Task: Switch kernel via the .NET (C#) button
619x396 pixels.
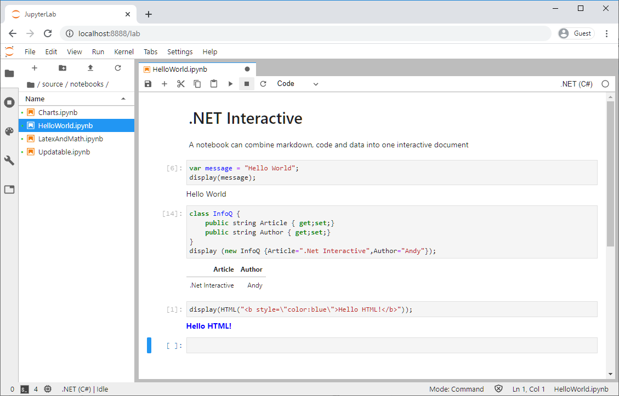Action: [576, 84]
